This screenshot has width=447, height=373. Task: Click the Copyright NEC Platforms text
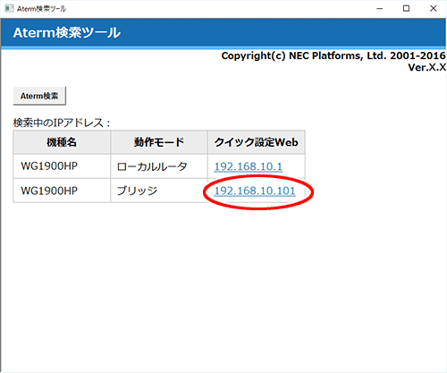(x=333, y=55)
